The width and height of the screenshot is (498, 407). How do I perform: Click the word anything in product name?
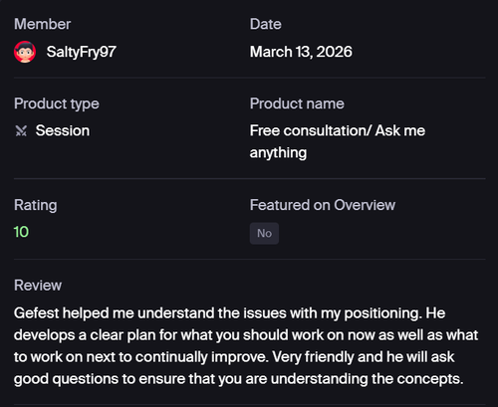pyautogui.click(x=278, y=153)
